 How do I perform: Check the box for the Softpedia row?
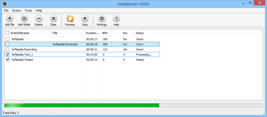pos(7,39)
